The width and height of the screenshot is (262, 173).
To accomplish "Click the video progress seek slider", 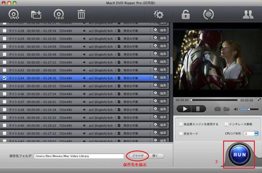I will (x=214, y=100).
